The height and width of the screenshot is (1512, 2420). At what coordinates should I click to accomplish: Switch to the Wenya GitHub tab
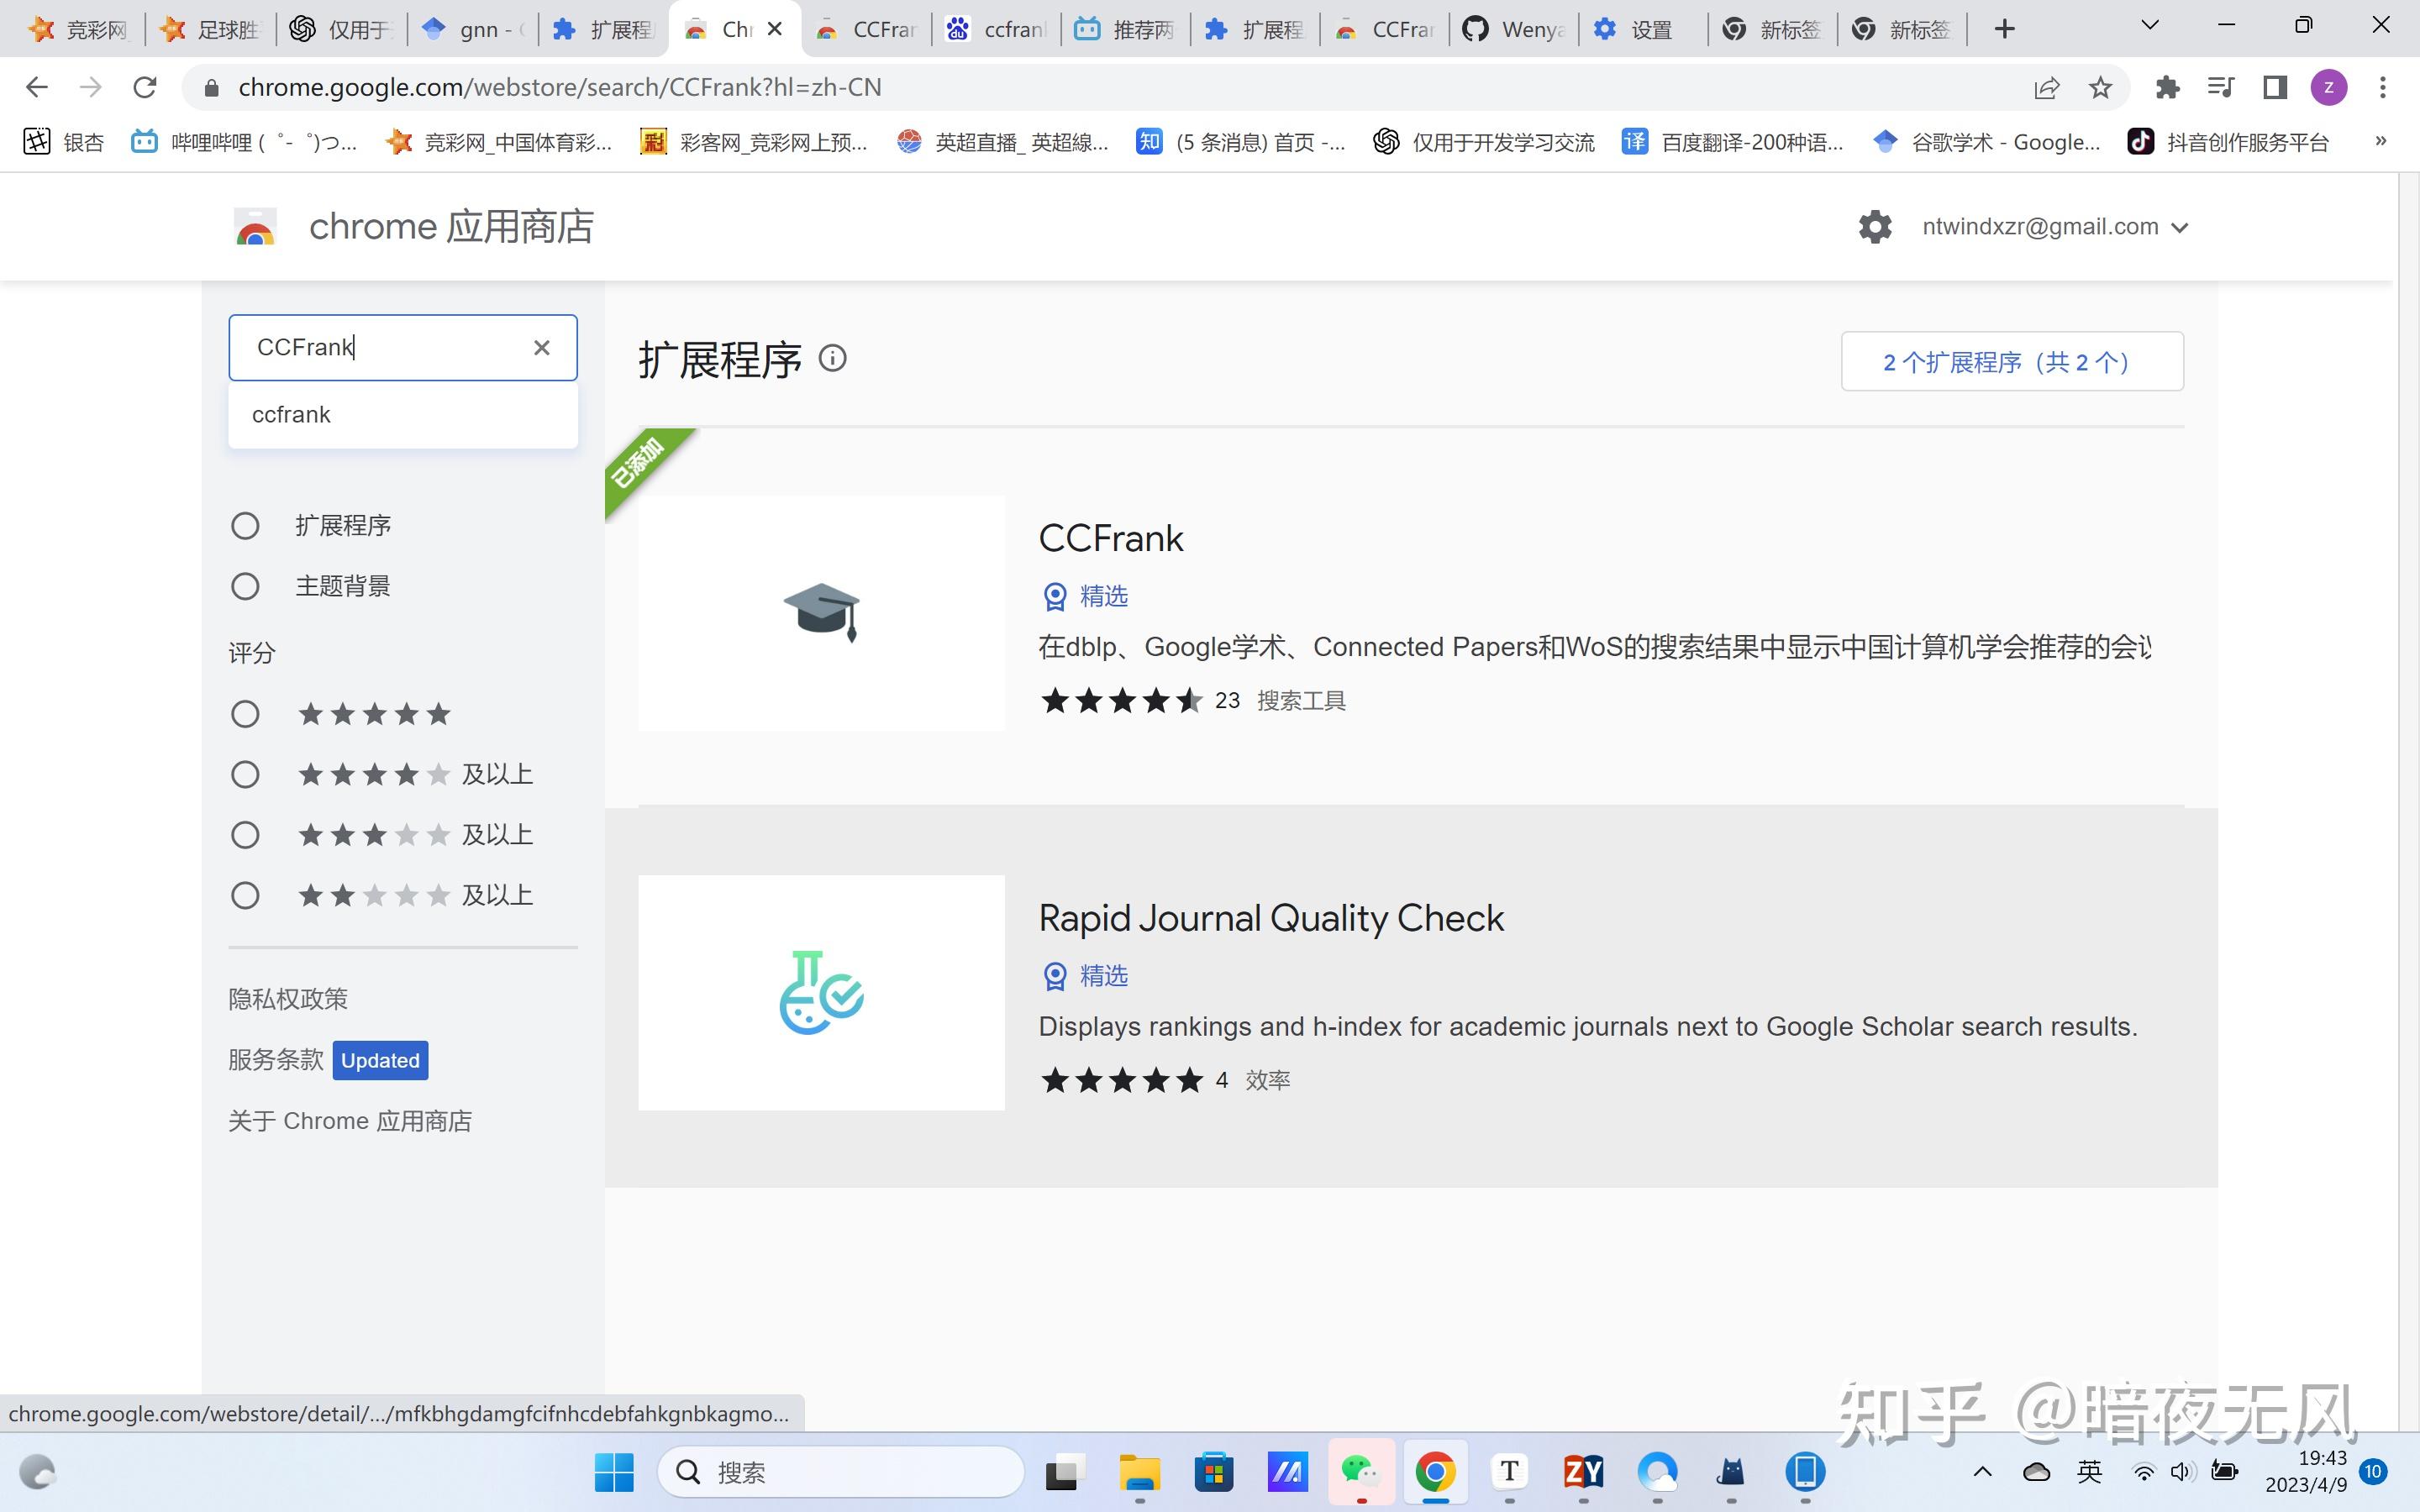pyautogui.click(x=1514, y=29)
